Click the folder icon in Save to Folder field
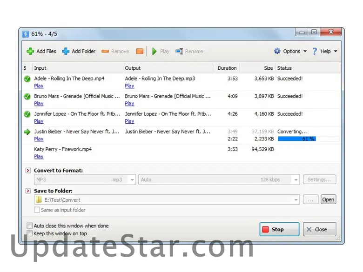The width and height of the screenshot is (363, 272). click(39, 199)
